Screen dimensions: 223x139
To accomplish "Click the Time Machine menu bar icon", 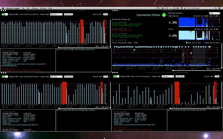I will point(166,8).
